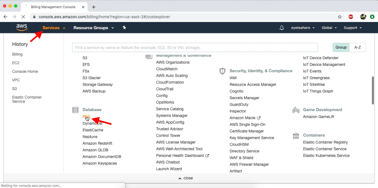
Task: Open the Chrome profile avatar
Action: (363, 17)
